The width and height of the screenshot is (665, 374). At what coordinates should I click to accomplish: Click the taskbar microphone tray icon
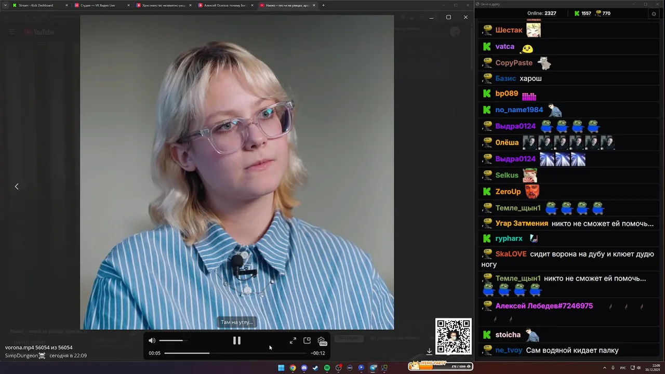pos(613,368)
